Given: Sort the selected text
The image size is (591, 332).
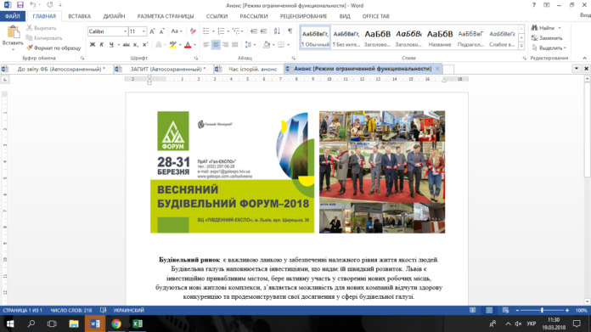Looking at the screenshot, I should pos(277,31).
